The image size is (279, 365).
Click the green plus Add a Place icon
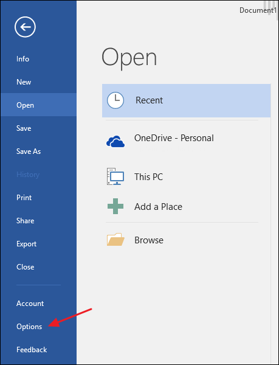pos(115,206)
